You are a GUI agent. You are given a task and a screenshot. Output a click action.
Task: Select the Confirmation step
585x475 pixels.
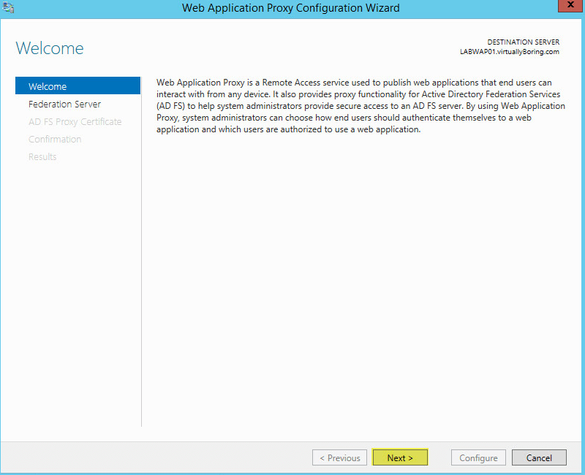coord(55,139)
